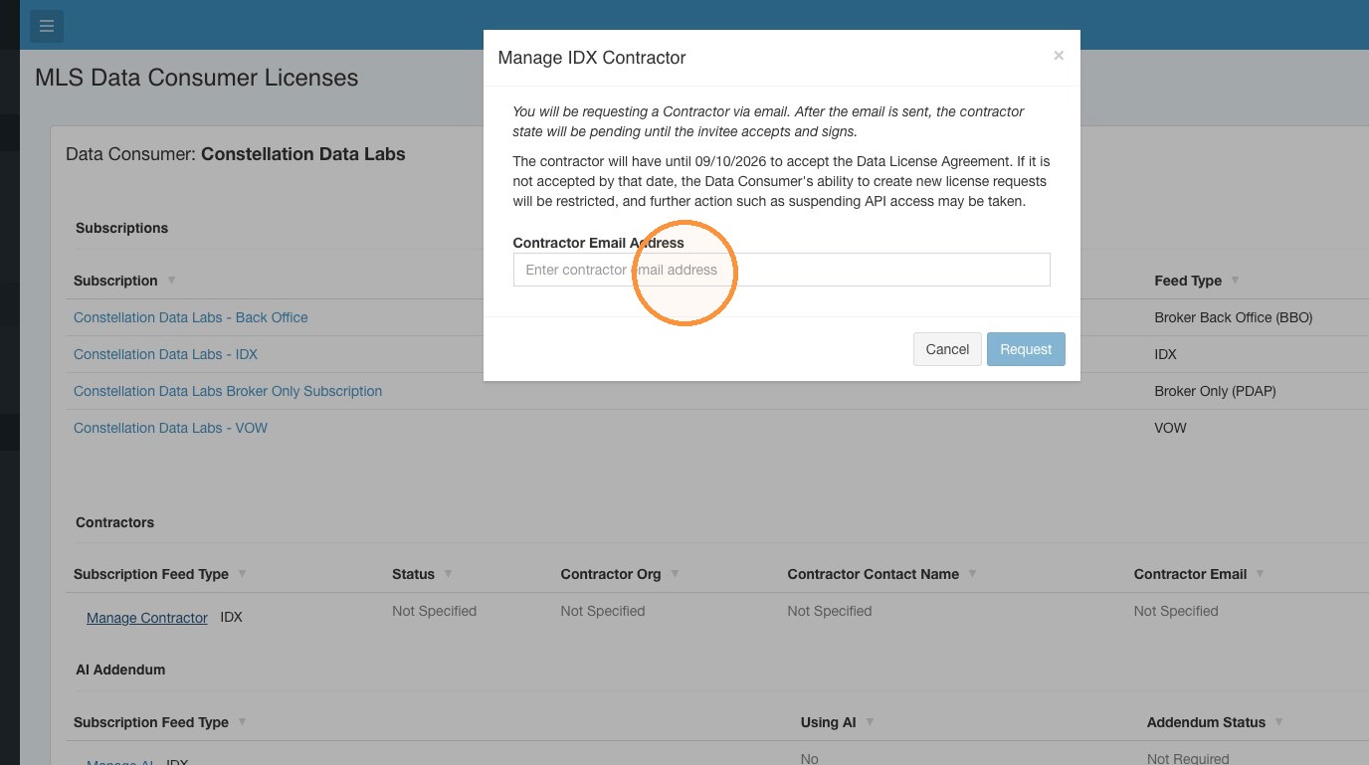The height and width of the screenshot is (765, 1369).
Task: Click the "Contractors" section heading
Action: 115,522
